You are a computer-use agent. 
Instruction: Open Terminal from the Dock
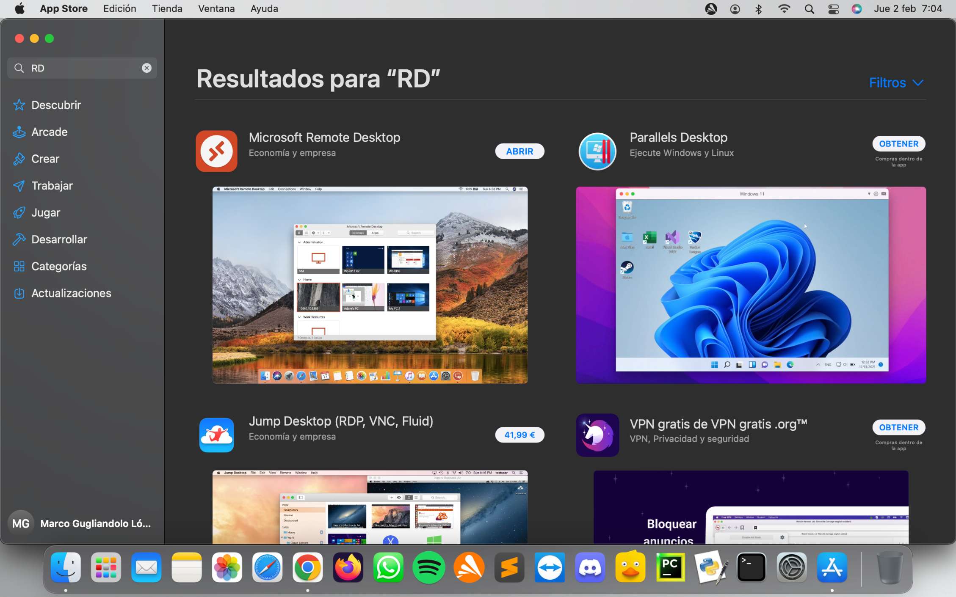pyautogui.click(x=751, y=567)
